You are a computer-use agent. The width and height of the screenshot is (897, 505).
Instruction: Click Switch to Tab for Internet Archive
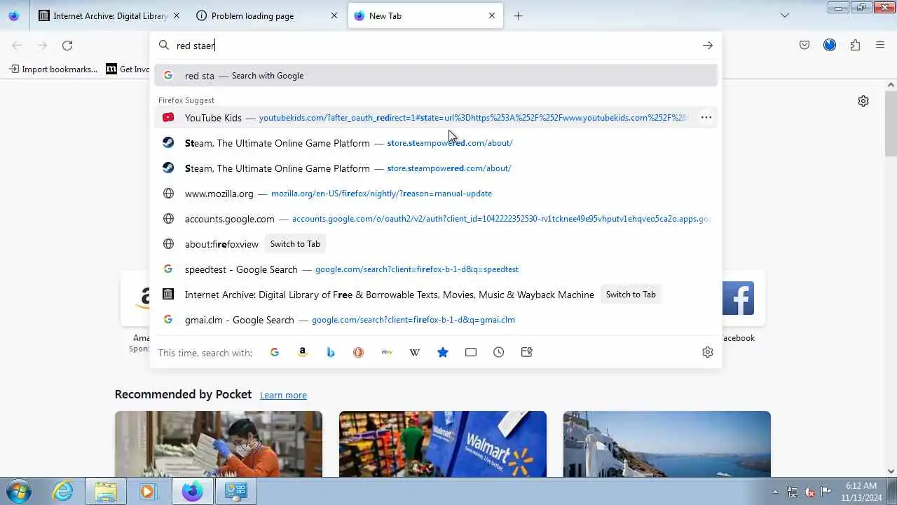631,295
